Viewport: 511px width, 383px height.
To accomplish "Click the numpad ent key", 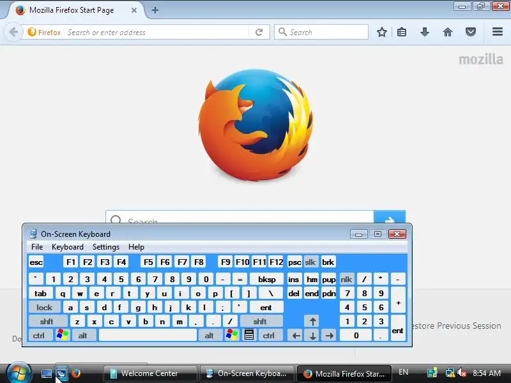I will pos(397,328).
